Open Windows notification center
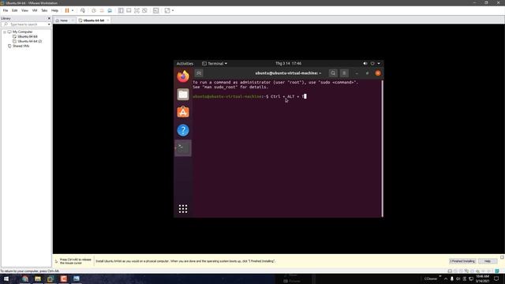Image resolution: width=505 pixels, height=284 pixels. (496, 278)
